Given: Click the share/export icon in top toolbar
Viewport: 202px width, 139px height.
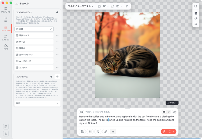Looking at the screenshot, I should 112,6.
